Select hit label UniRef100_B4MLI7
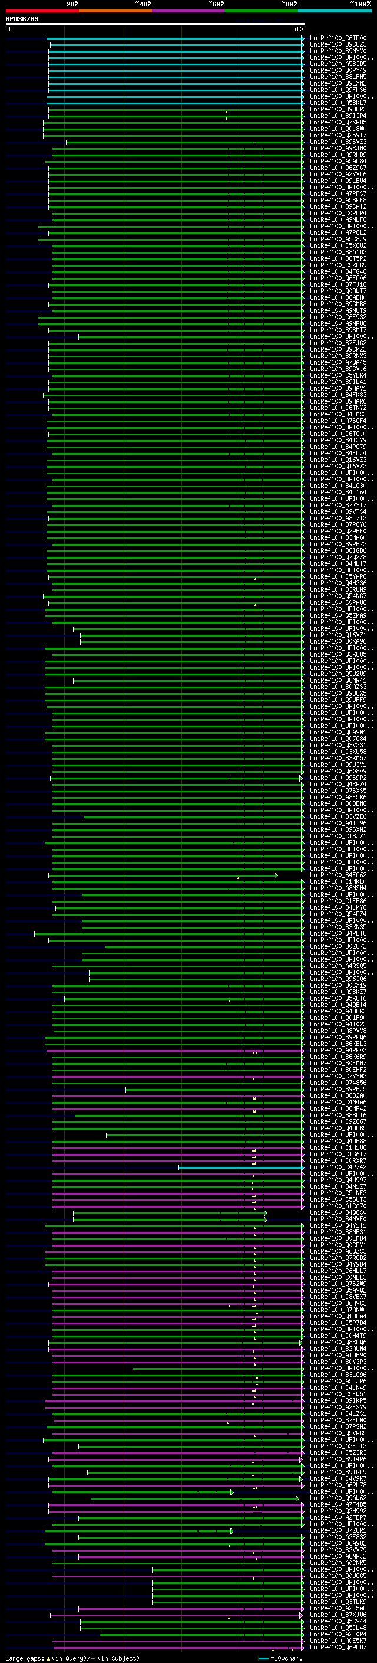This screenshot has width=377, height=1663. coord(338,563)
